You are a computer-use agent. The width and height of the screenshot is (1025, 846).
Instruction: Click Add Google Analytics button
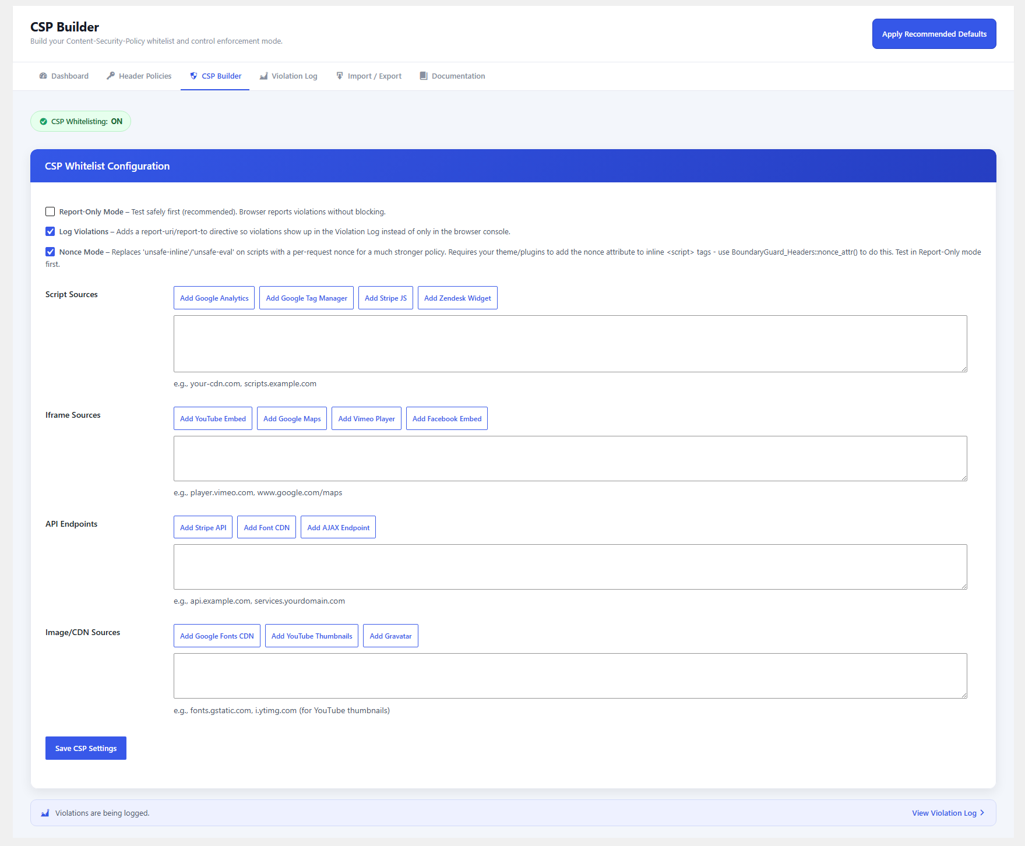(x=214, y=298)
